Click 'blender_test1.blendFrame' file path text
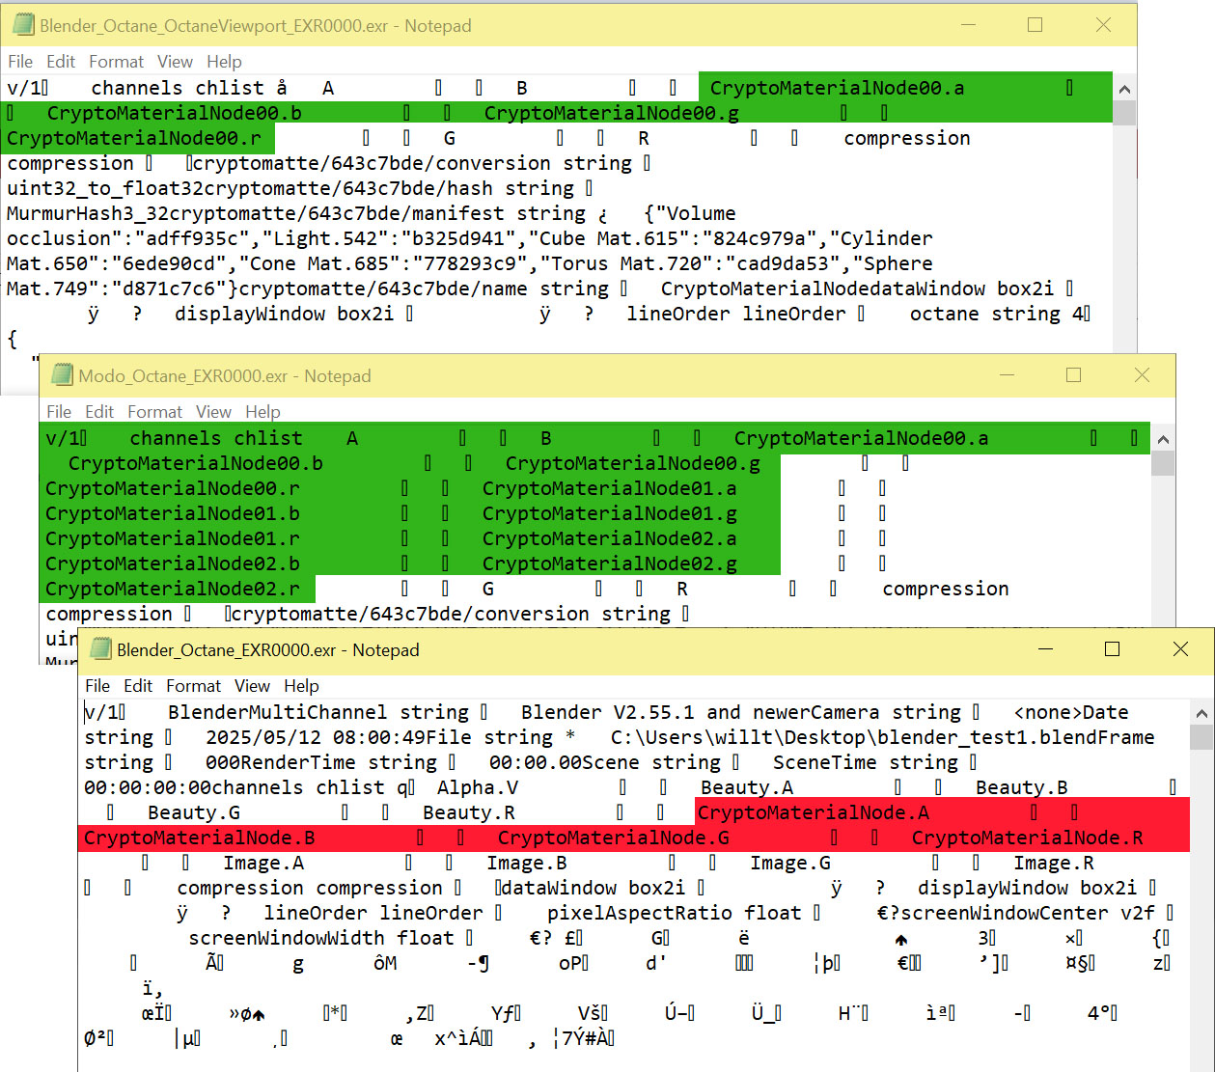1215x1072 pixels. (1016, 737)
